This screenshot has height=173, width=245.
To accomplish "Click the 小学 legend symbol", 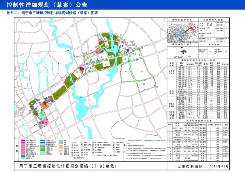I will coord(72,143).
